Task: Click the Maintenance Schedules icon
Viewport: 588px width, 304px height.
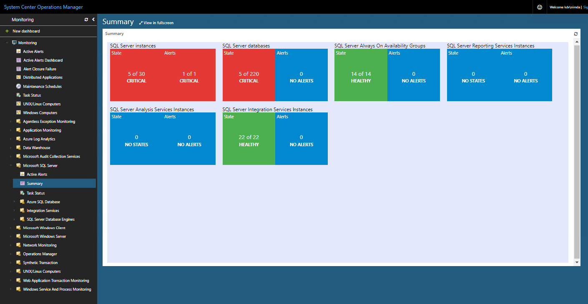Action: tap(18, 86)
